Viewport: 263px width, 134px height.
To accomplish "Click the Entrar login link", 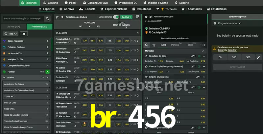I will point(221,50).
